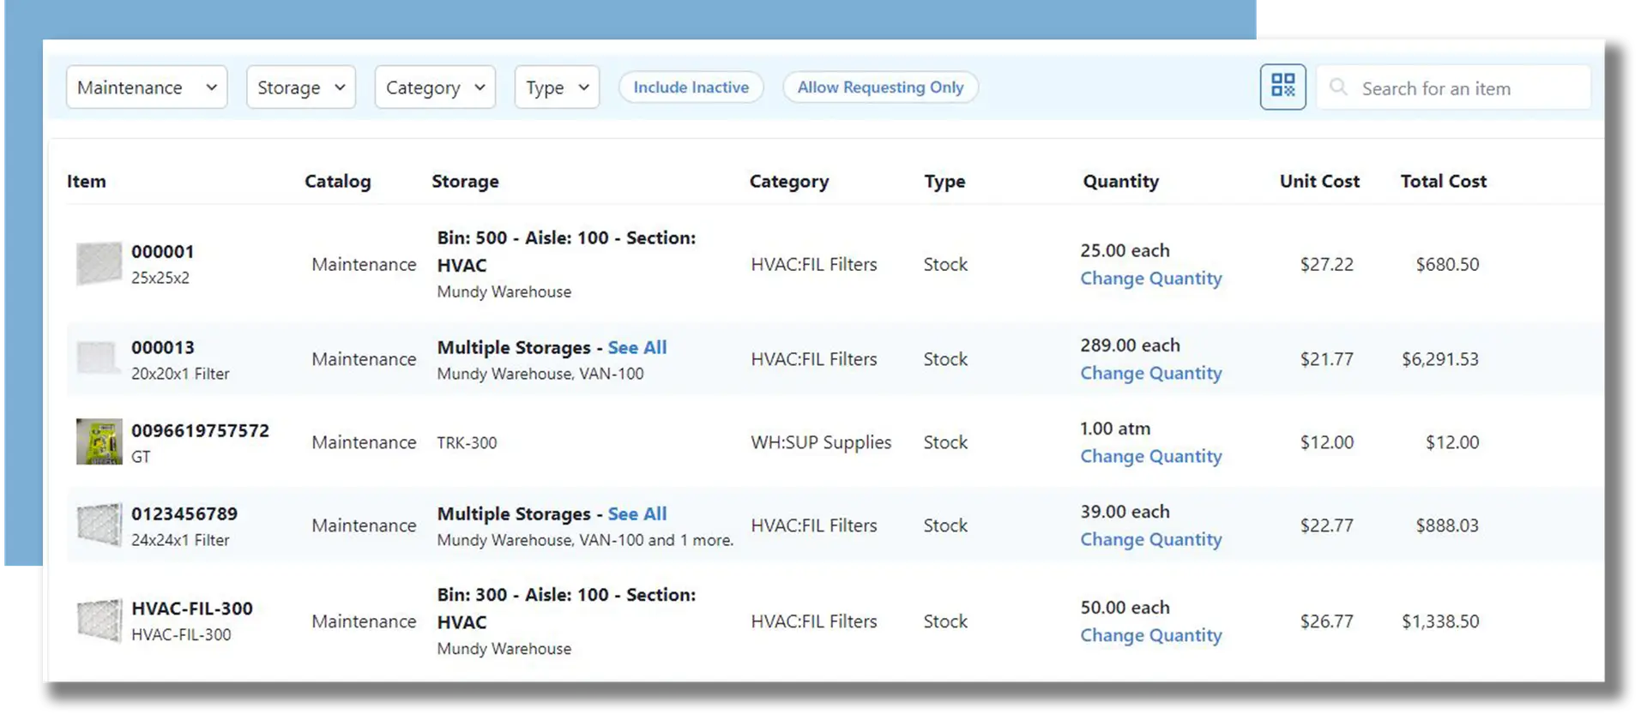
Task: Click the HVAC-FIL-300 item thumbnail
Action: coord(99,621)
